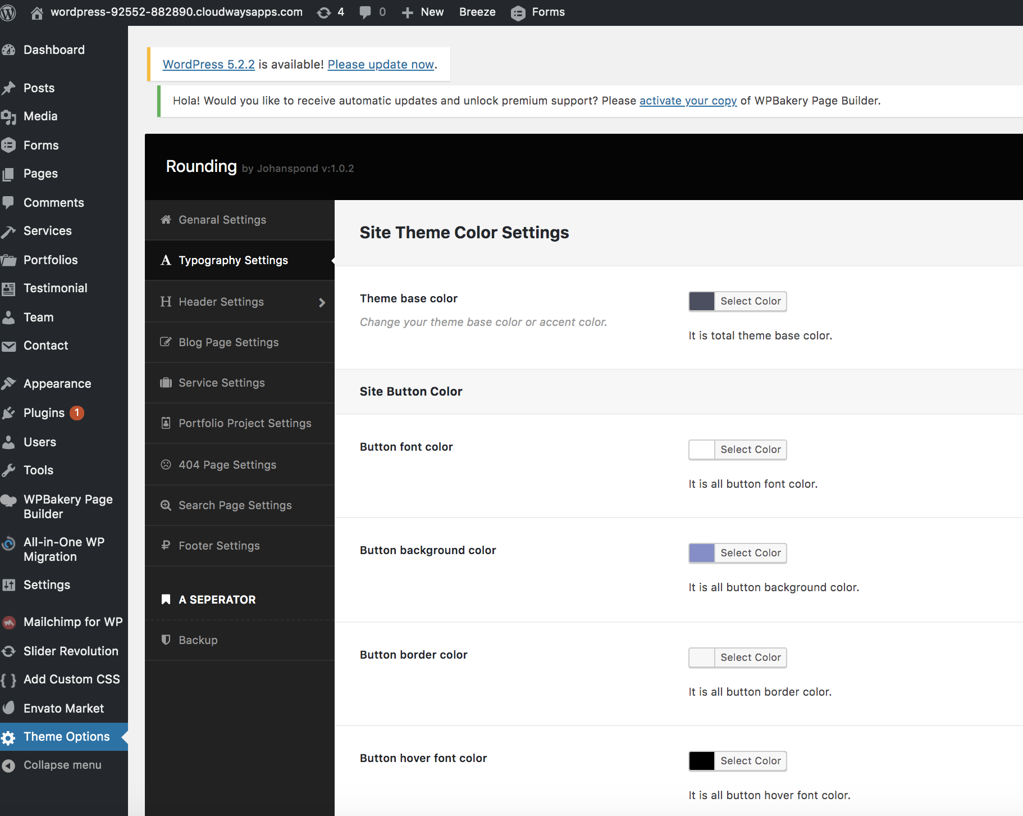Click the Typography Settings A icon

pos(166,260)
